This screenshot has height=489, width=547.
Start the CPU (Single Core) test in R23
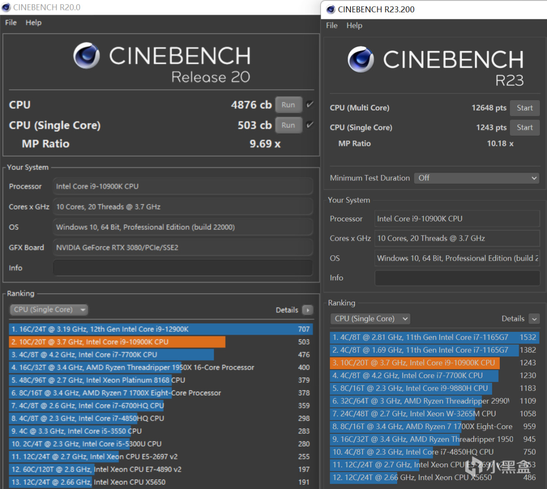pos(524,127)
